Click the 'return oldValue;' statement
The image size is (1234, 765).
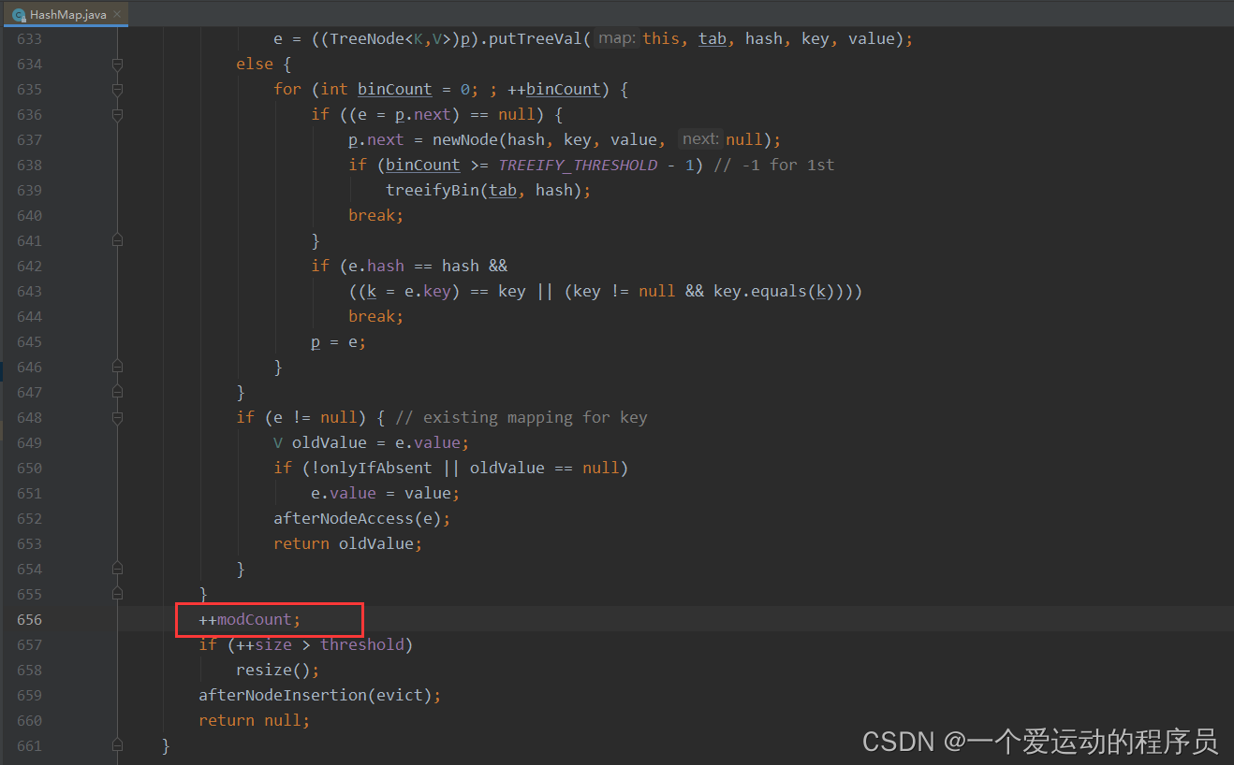point(347,543)
